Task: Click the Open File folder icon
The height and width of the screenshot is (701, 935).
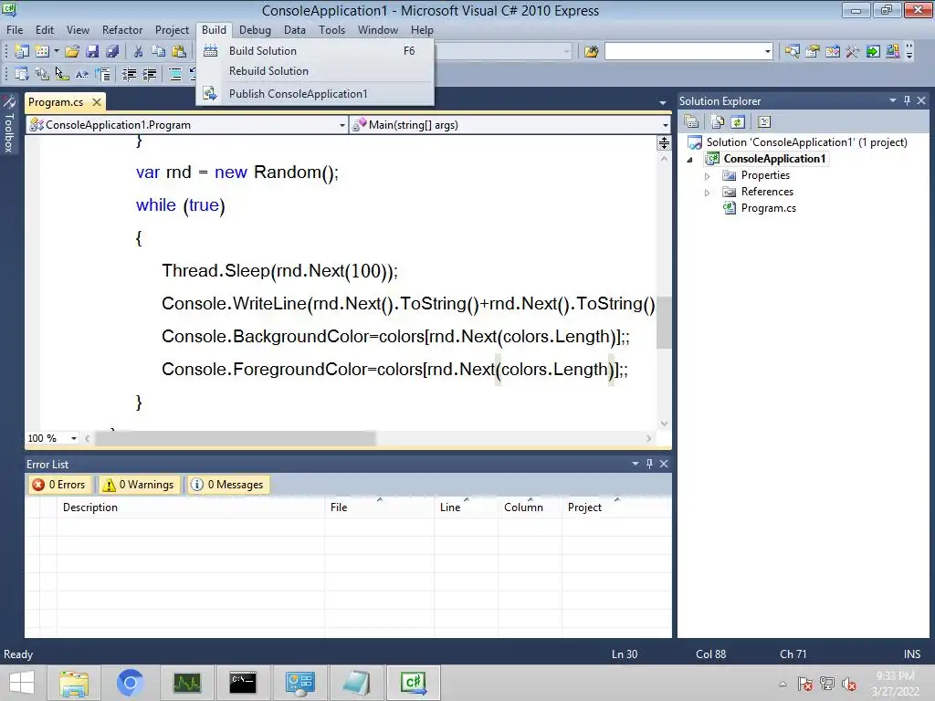Action: (72, 51)
